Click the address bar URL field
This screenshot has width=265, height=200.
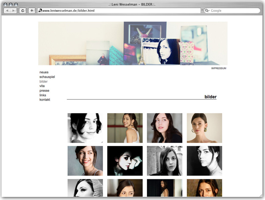(119, 11)
